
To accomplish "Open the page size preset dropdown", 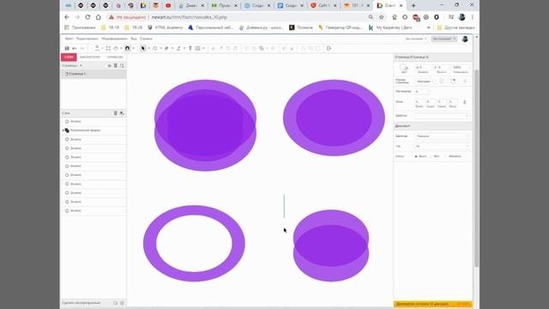I will coord(425,82).
